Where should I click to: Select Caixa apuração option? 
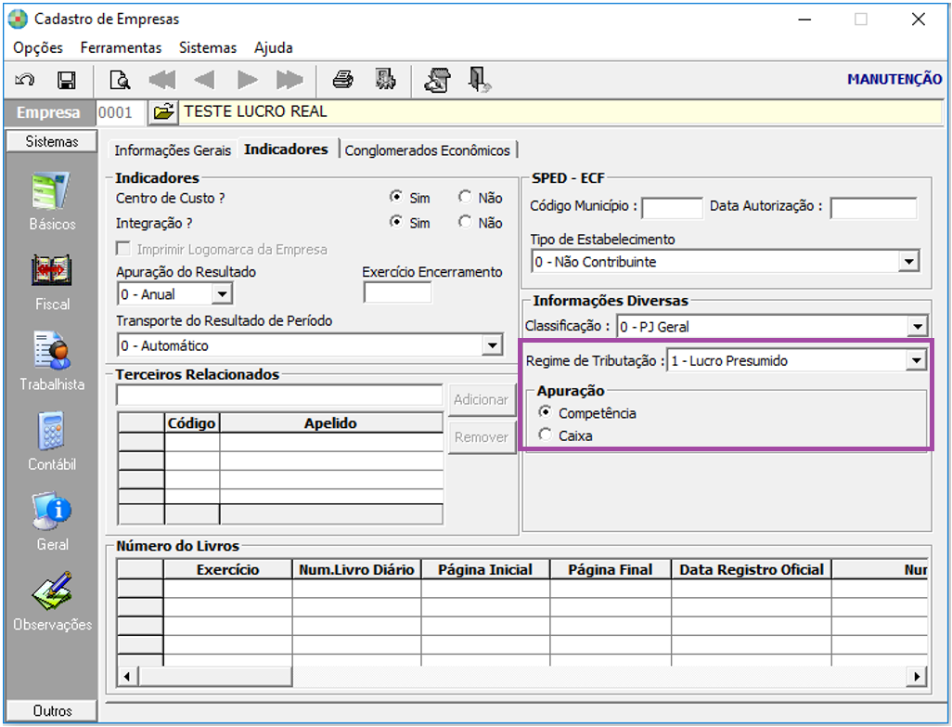[x=546, y=435]
